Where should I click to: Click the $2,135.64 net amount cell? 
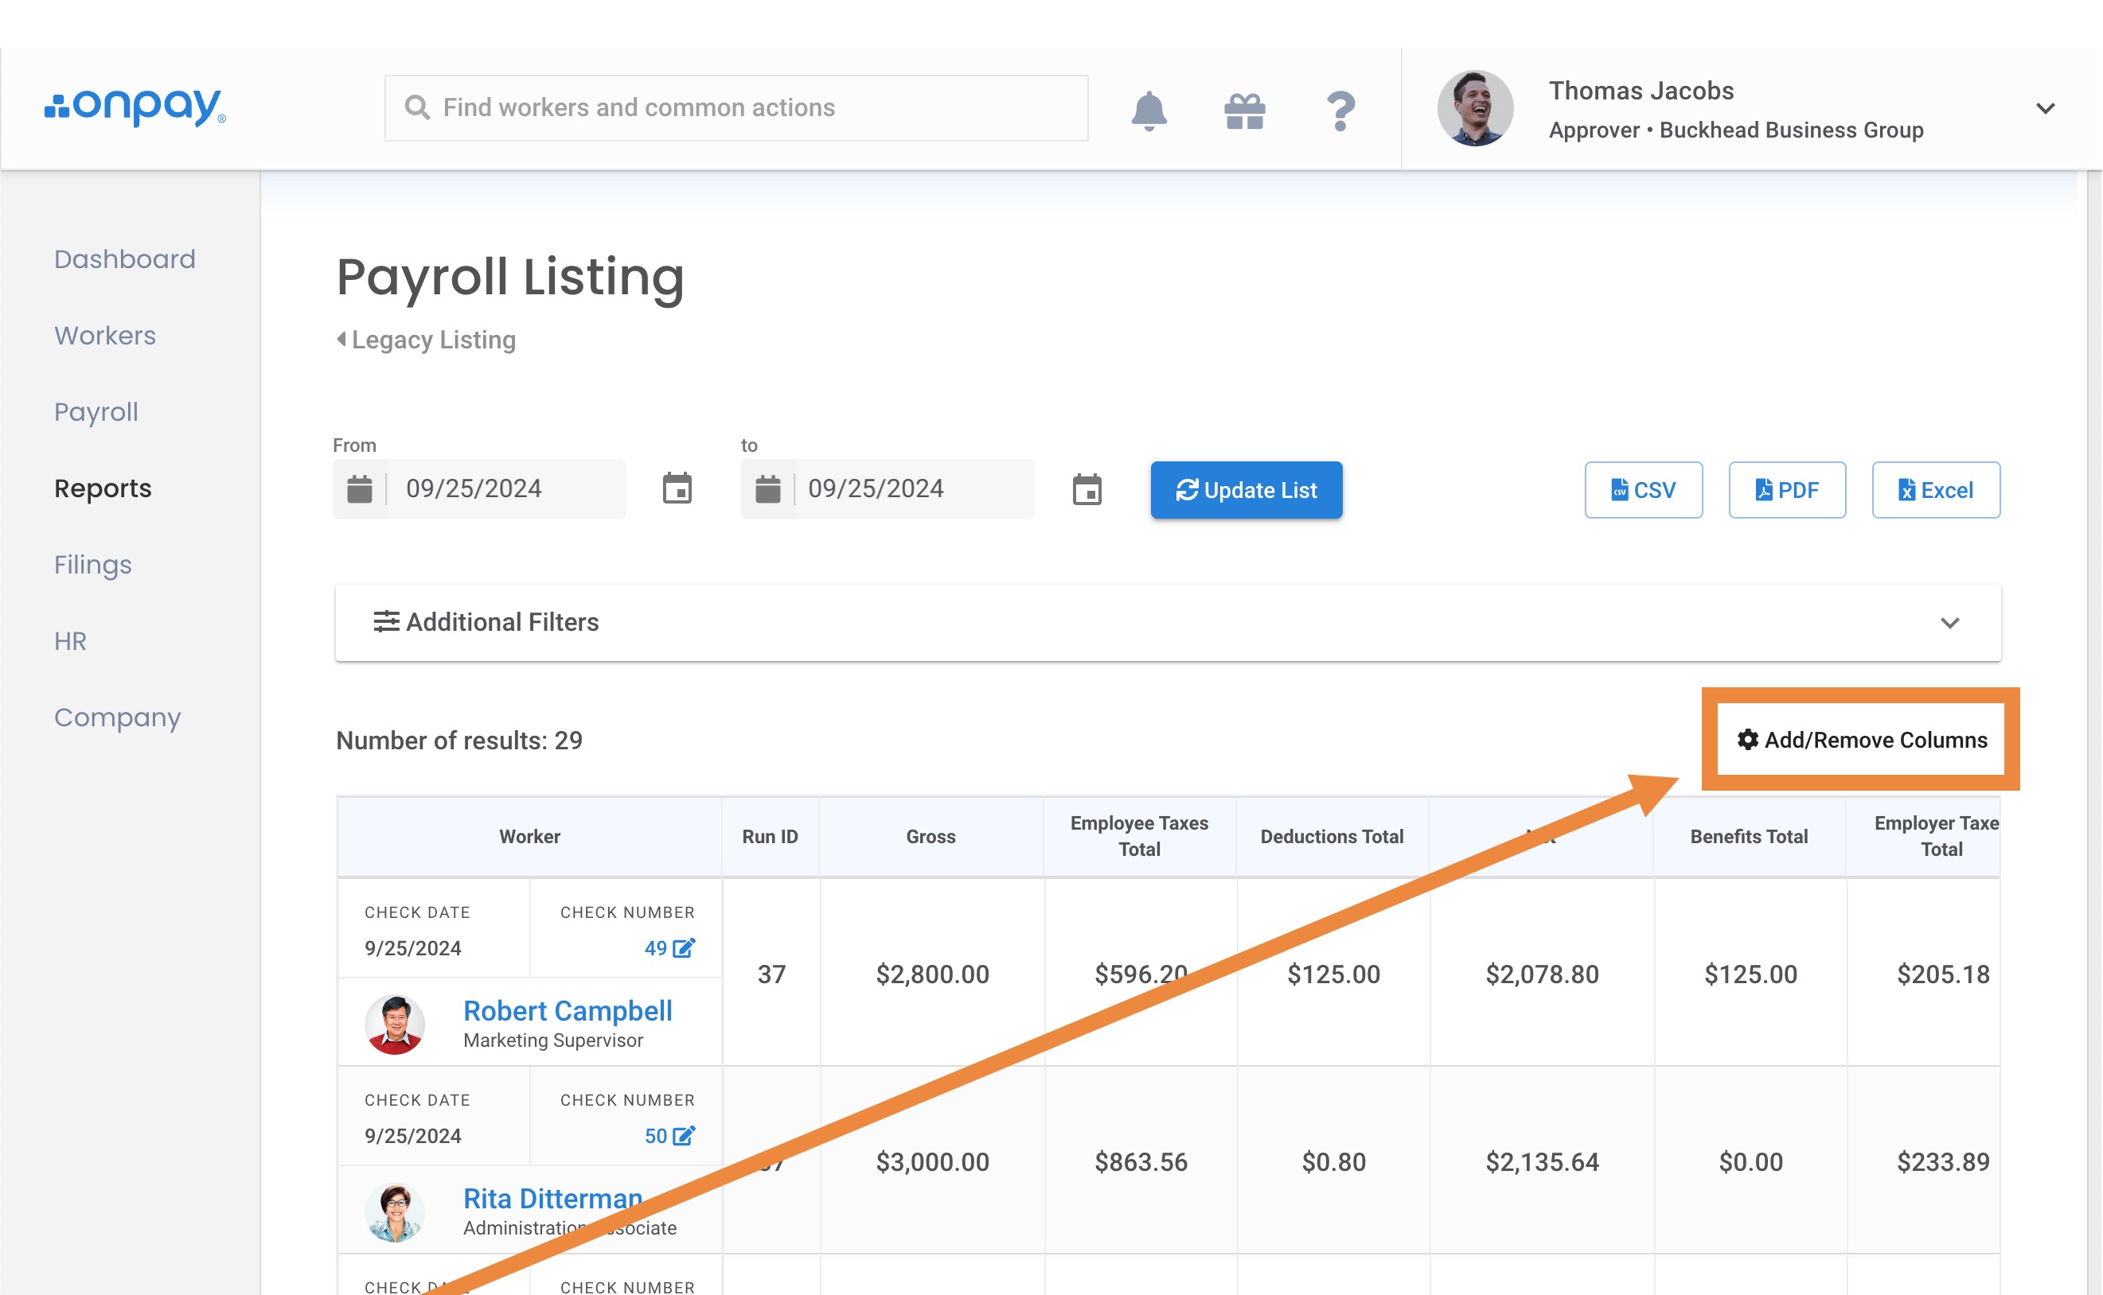tap(1543, 1161)
